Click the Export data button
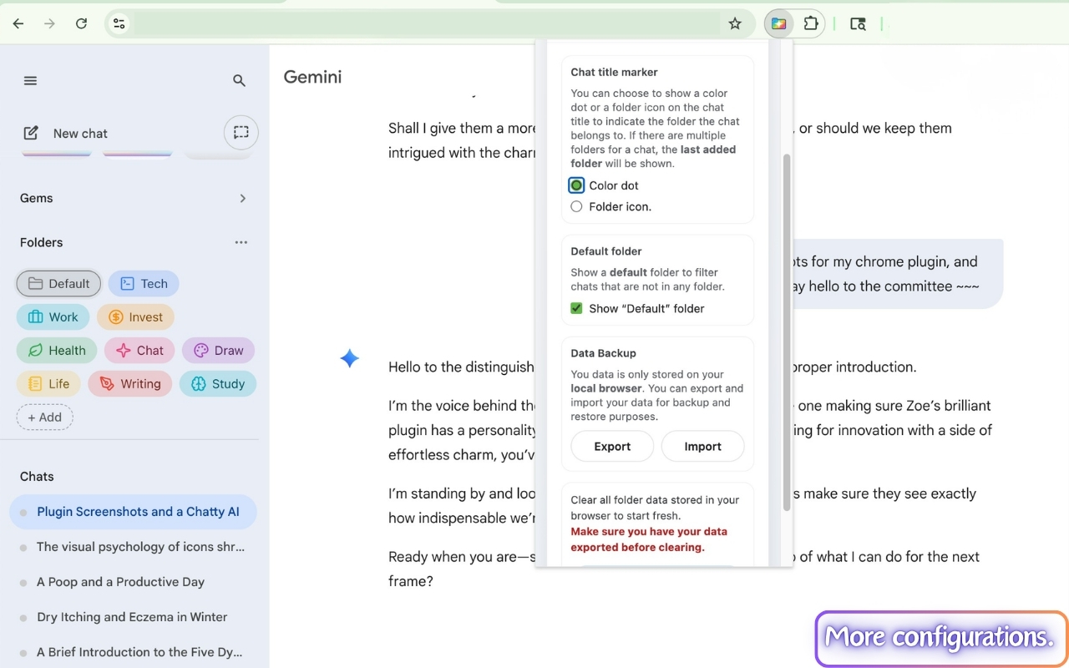The width and height of the screenshot is (1069, 668). point(612,447)
